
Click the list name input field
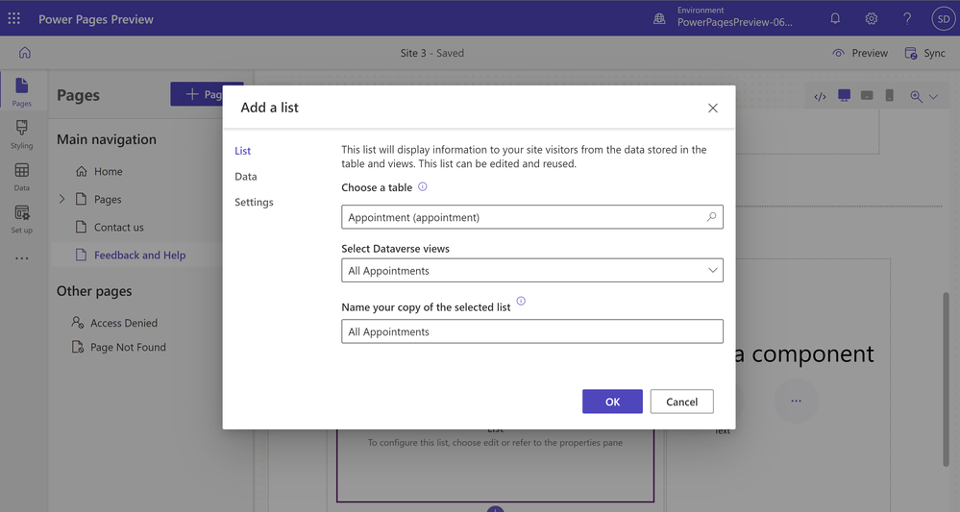pyautogui.click(x=532, y=331)
